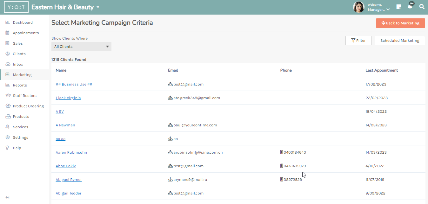The image size is (428, 204).
Task: Click the Staff Rosters people icon
Action: click(x=8, y=96)
